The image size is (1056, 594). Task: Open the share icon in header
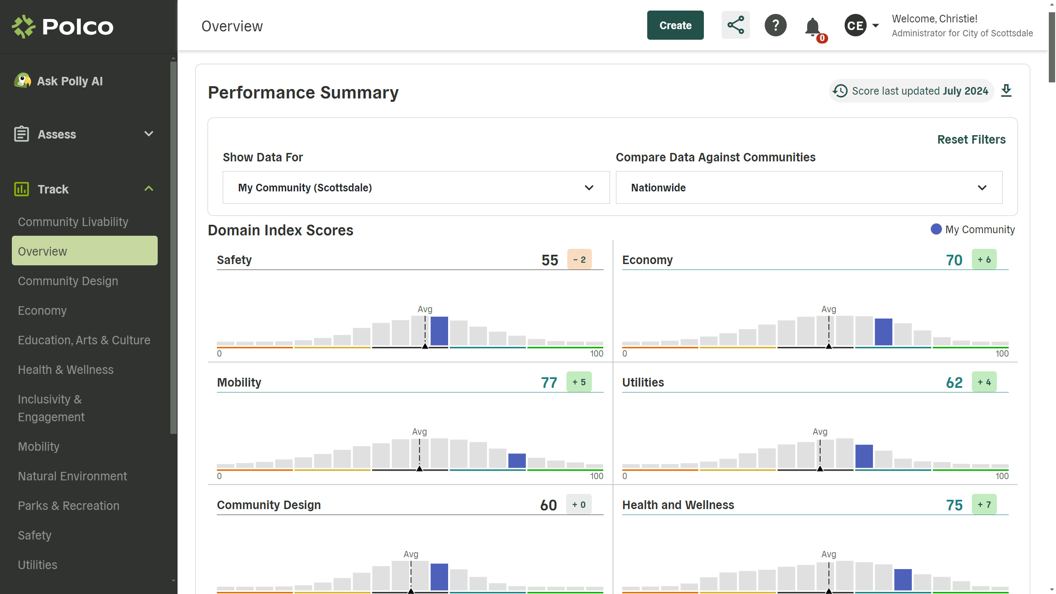(736, 25)
